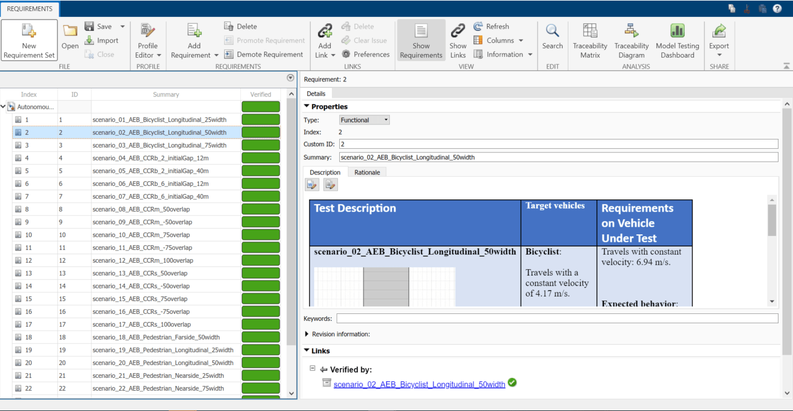Viewport: 793px width, 411px height.
Task: Collapse the Verified by links group
Action: tap(312, 369)
